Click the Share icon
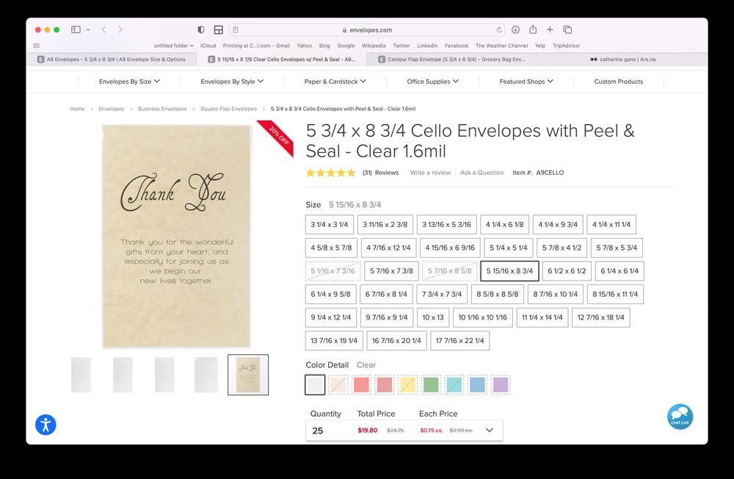 click(x=533, y=29)
